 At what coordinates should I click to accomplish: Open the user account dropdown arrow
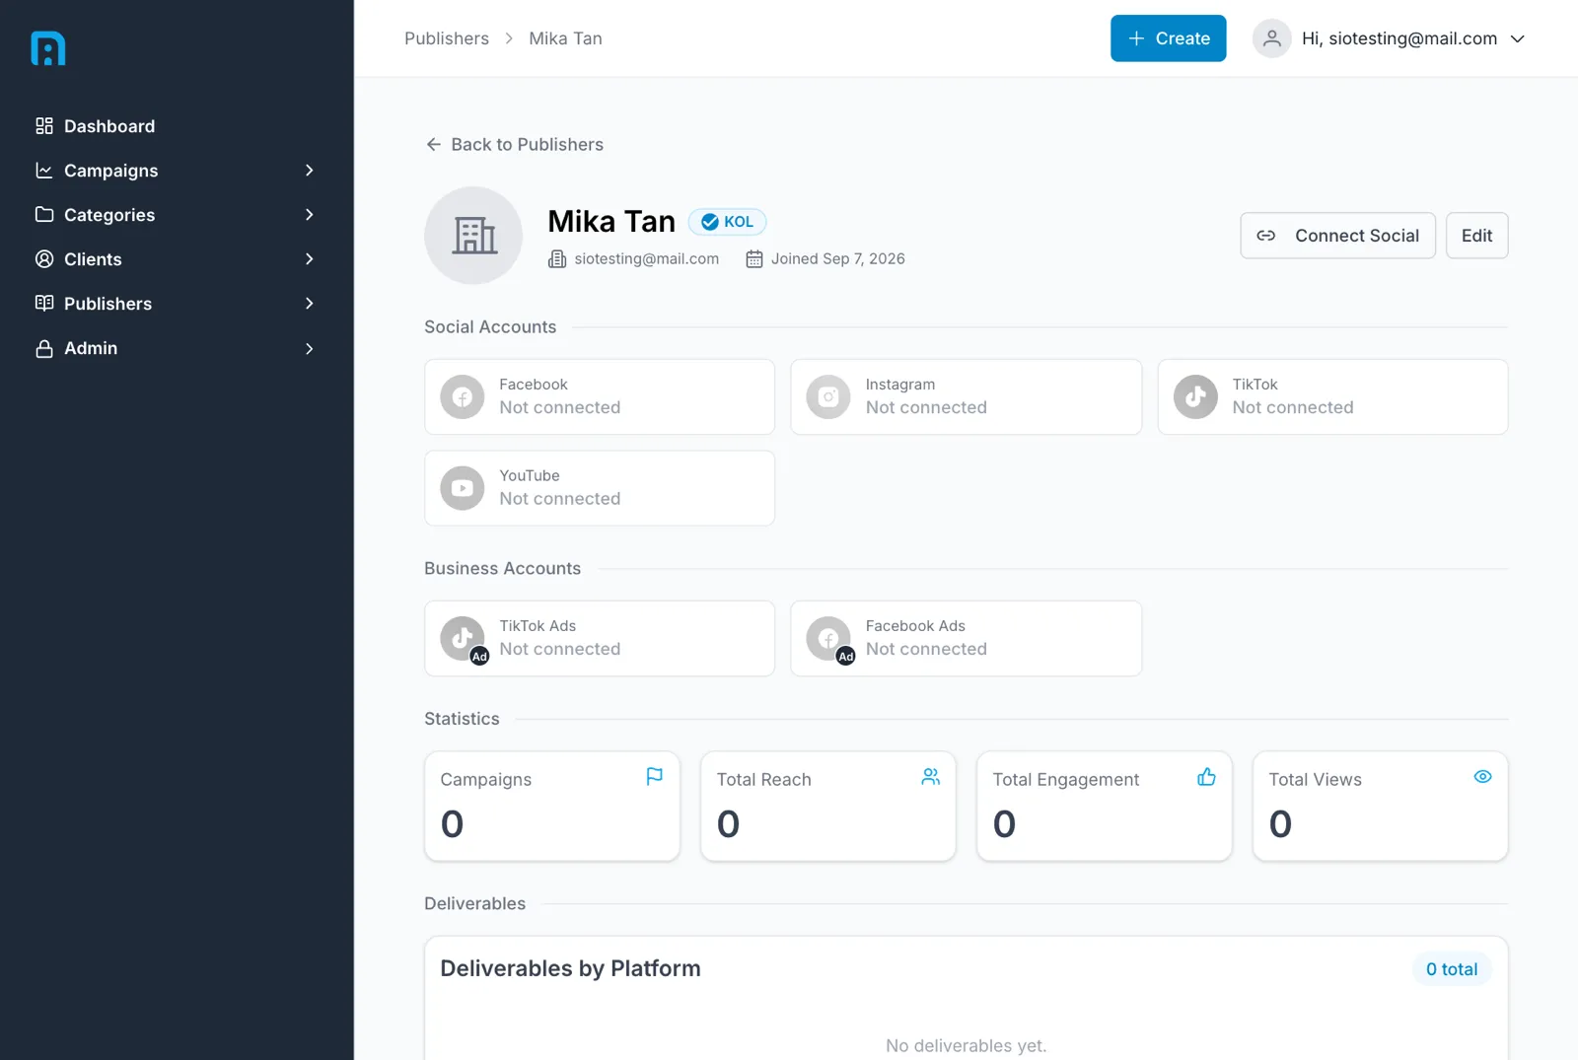coord(1518,39)
